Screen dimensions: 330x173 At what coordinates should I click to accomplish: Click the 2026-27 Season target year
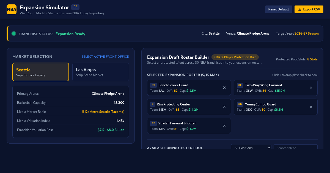coord(307,34)
